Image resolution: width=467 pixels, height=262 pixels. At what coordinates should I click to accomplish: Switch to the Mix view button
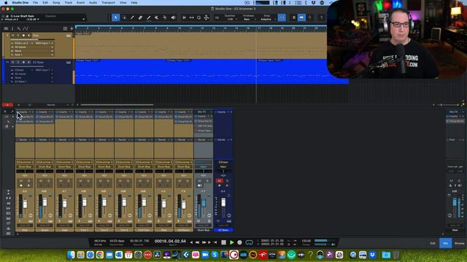point(446,243)
